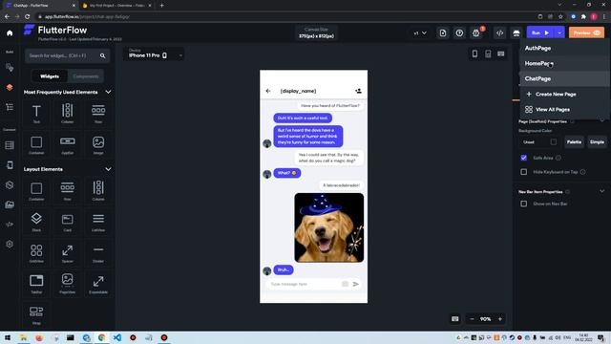Collapse the Layout Elements section

pos(108,169)
